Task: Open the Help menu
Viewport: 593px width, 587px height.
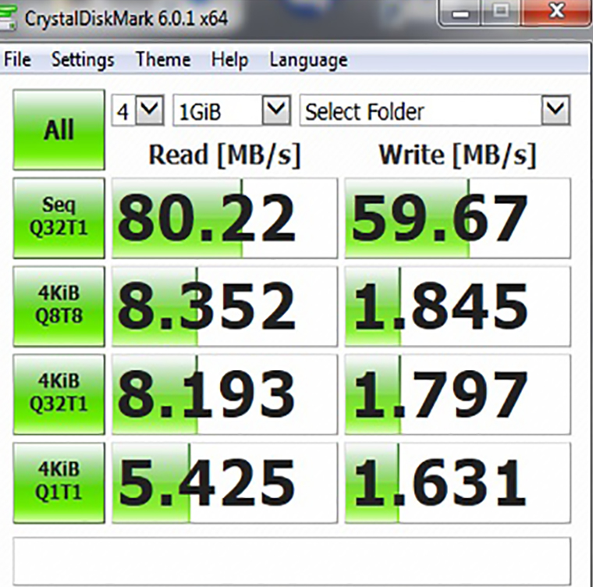Action: point(229,60)
